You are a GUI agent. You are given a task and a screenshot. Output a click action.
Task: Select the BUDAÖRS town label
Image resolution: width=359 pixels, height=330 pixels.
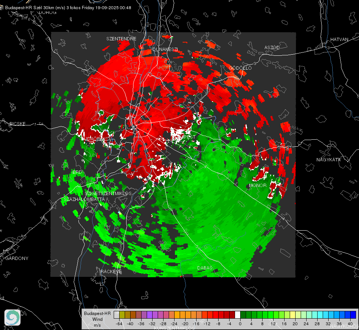[x=93, y=139]
